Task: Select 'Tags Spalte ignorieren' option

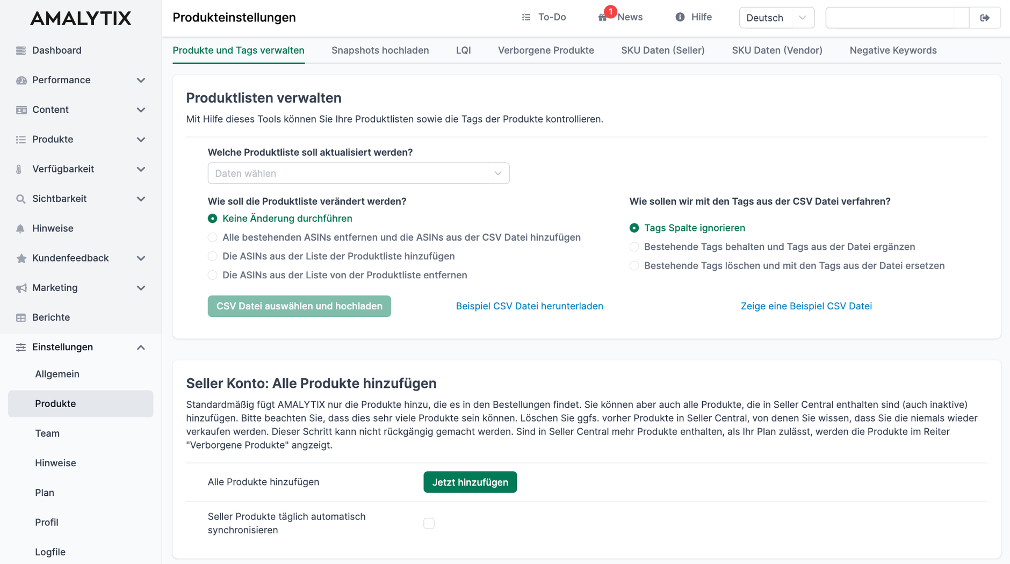Action: click(x=634, y=228)
